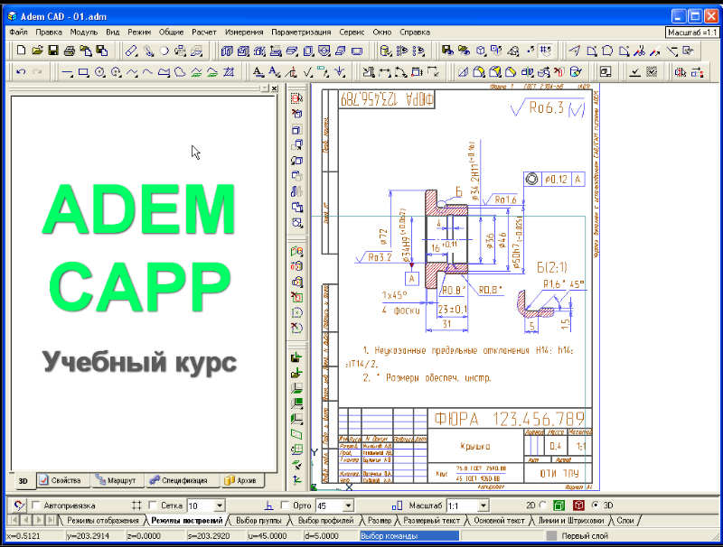Click the top icon of the vertical toolbar
Image resolution: width=723 pixels, height=547 pixels.
[297, 98]
